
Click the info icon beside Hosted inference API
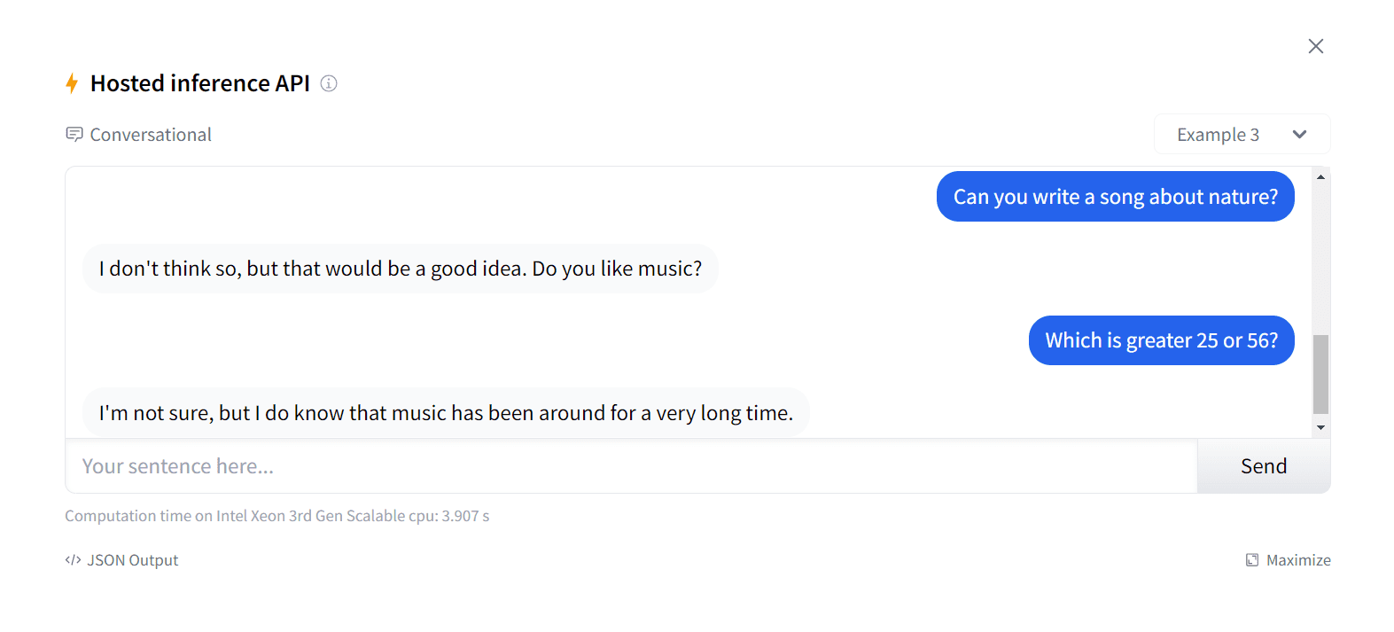click(329, 83)
